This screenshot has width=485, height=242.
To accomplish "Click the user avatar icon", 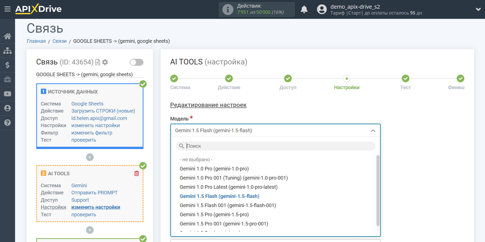I will (x=322, y=9).
